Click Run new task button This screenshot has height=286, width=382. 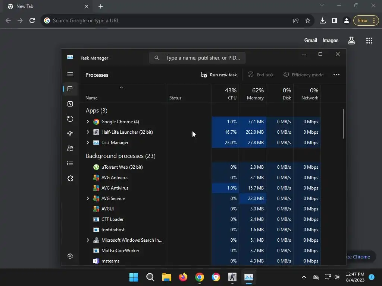coord(219,74)
